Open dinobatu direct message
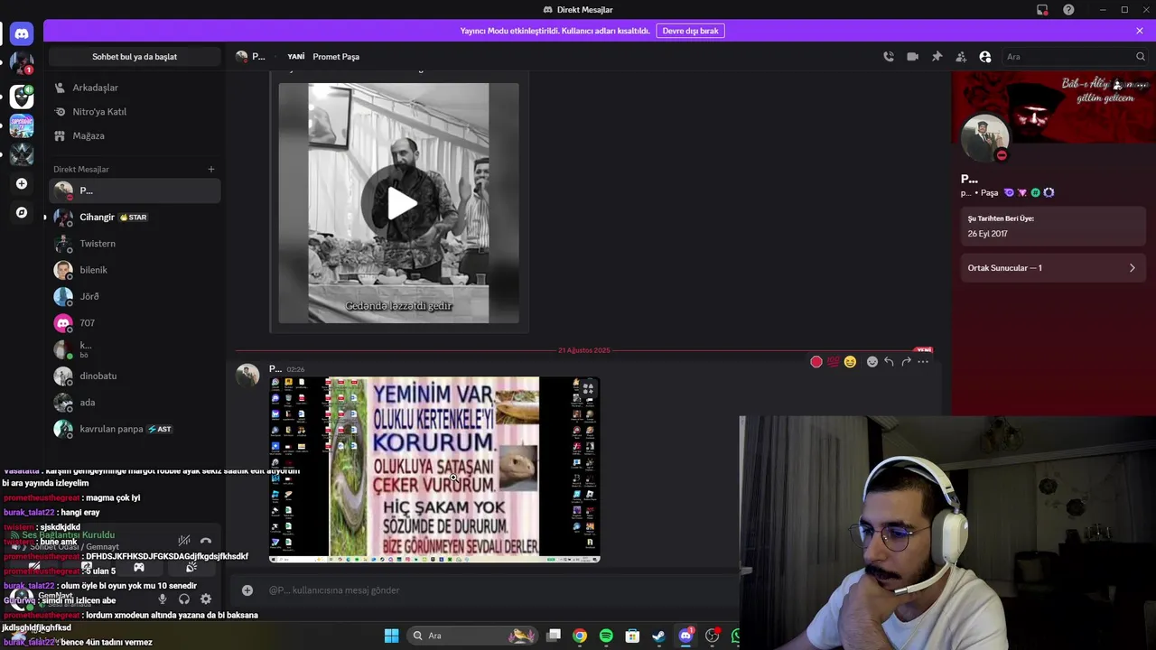Image resolution: width=1156 pixels, height=650 pixels. 135,376
